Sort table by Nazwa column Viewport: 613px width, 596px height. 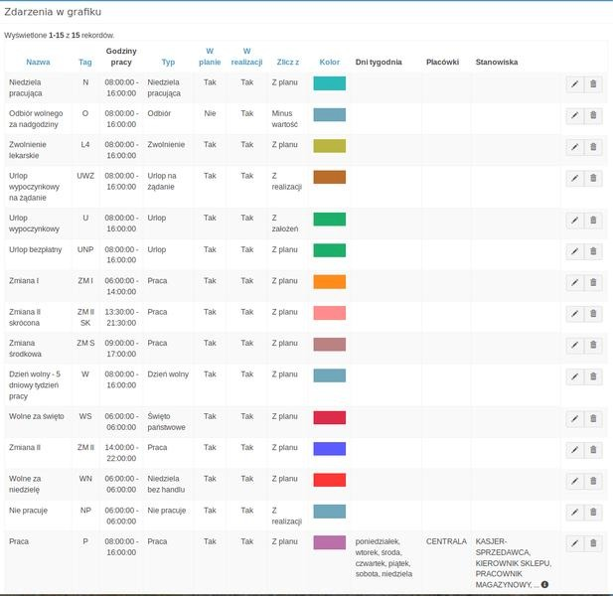point(38,63)
